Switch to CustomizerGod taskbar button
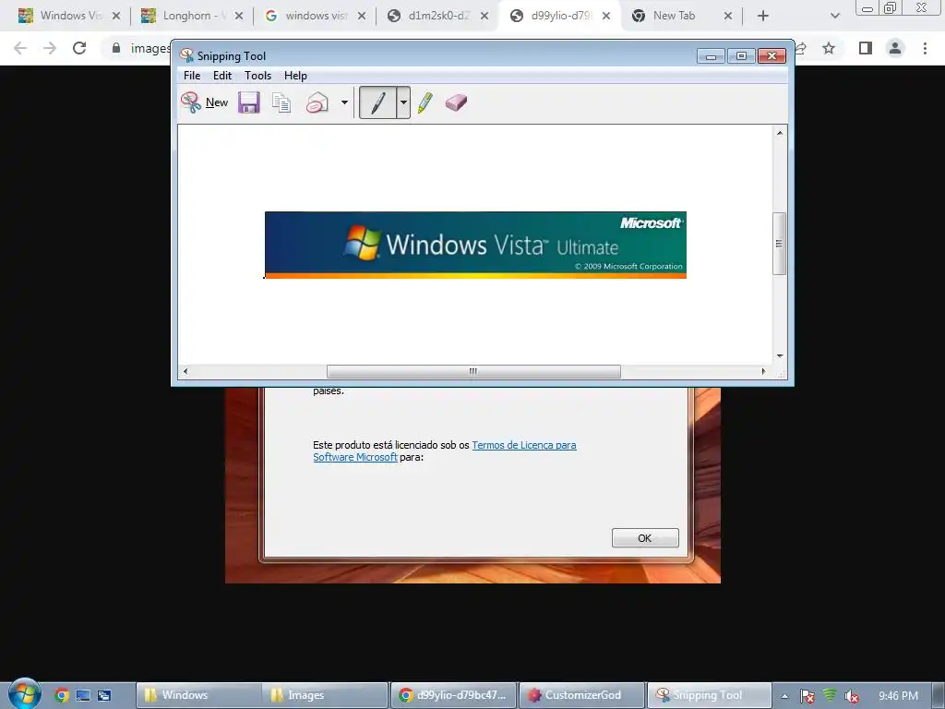This screenshot has width=945, height=709. [581, 695]
